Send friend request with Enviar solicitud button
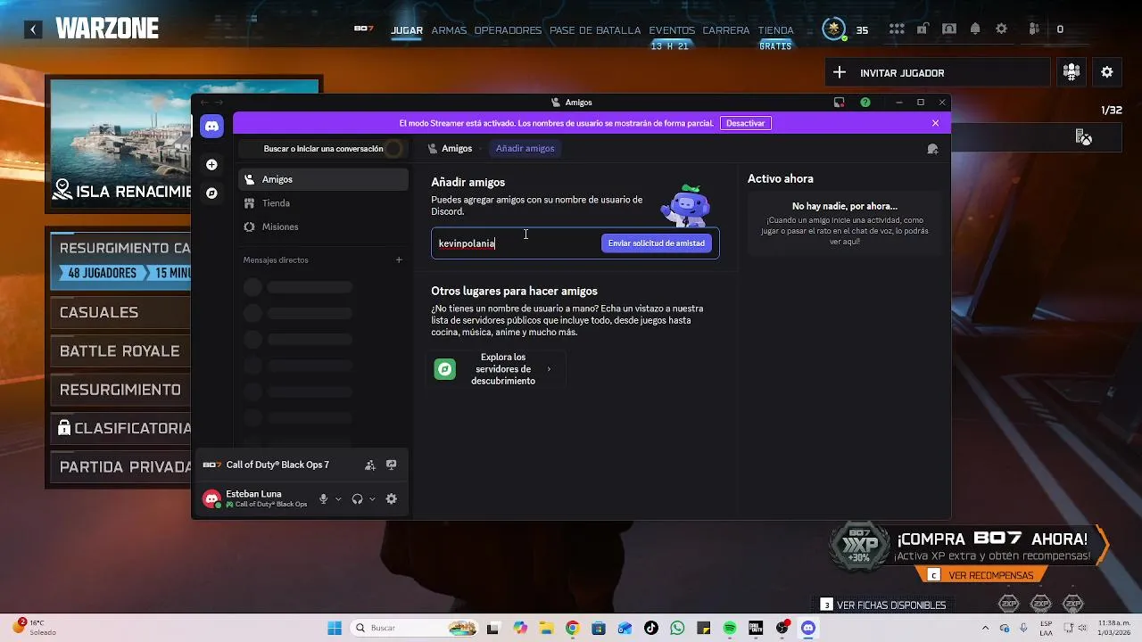Viewport: 1142px width, 642px height. (657, 243)
